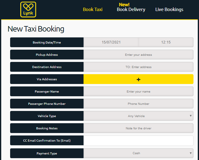Add a via address with the plus icon
The height and width of the screenshot is (160, 199).
pos(139,79)
